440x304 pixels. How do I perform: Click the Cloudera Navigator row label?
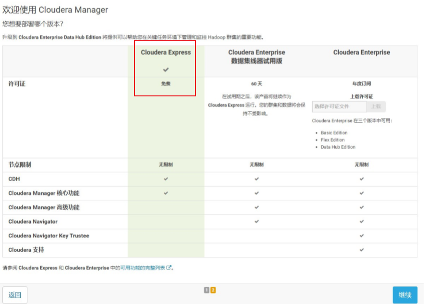pyautogui.click(x=33, y=222)
